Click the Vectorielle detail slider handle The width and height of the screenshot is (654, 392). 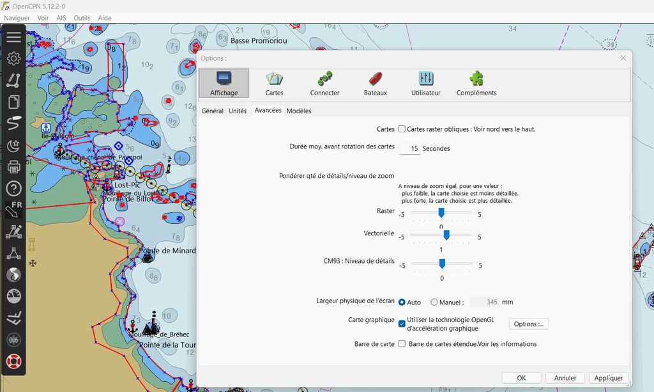446,235
